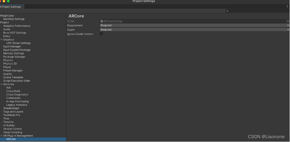Select Physics 2D settings

10,64
